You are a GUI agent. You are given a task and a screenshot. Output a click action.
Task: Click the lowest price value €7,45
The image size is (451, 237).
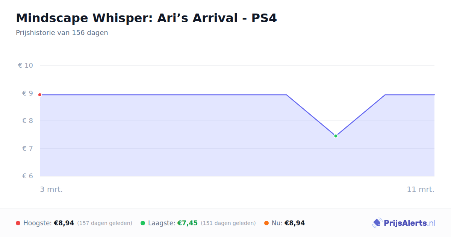point(187,223)
